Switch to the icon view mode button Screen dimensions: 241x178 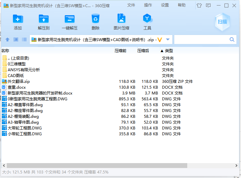point(16,39)
